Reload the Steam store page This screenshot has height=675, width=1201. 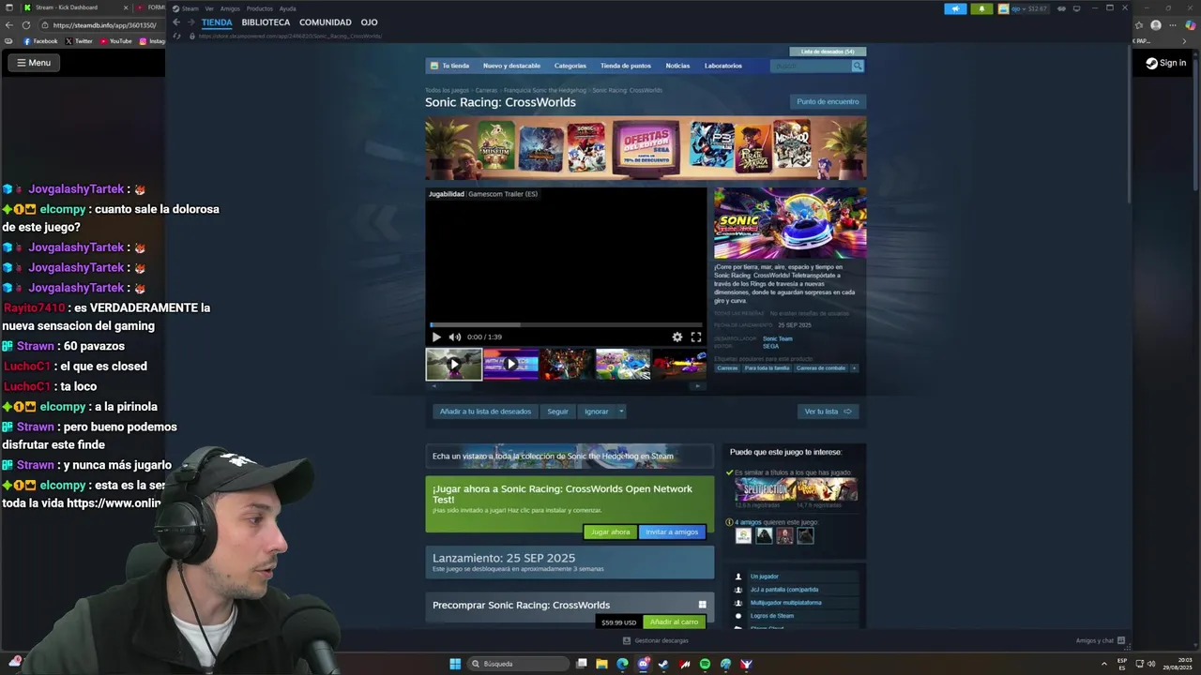click(176, 36)
